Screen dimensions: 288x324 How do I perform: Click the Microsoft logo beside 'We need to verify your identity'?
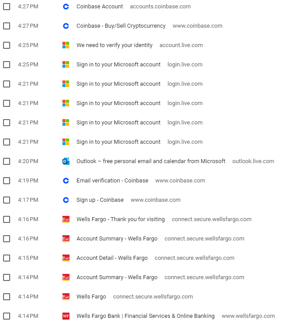(66, 45)
